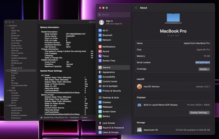Select Bluetooth in the System Information tree

click(15, 36)
